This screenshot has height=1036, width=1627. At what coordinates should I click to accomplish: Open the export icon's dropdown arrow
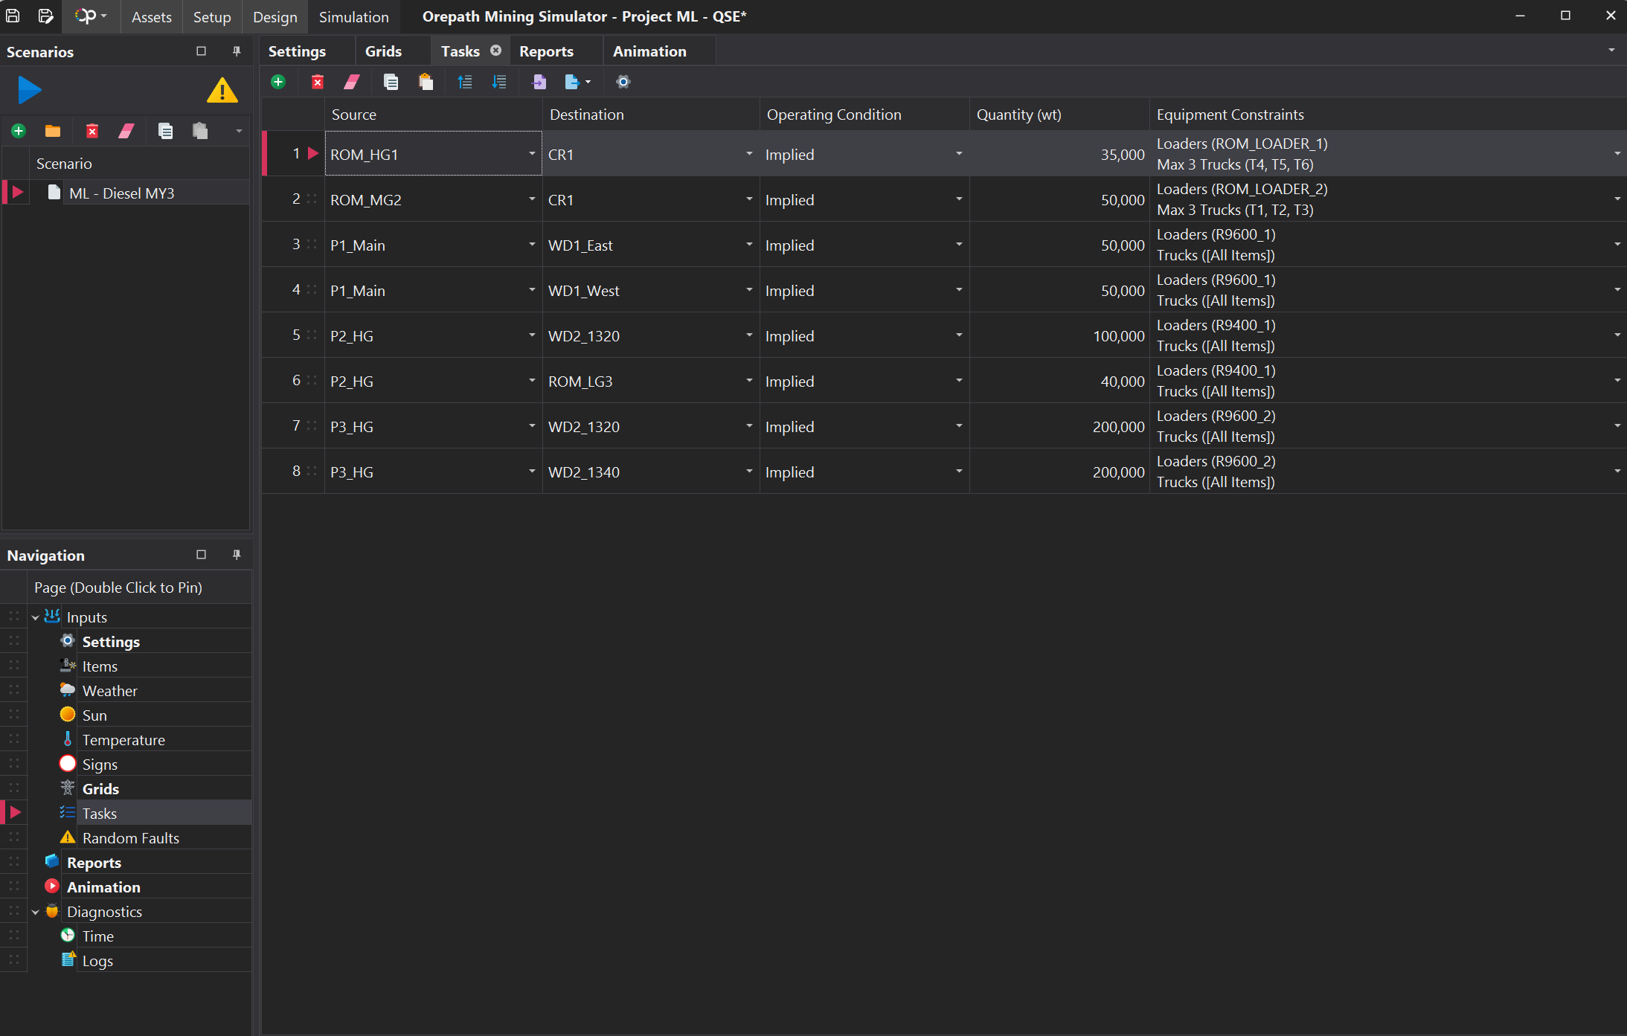(588, 82)
